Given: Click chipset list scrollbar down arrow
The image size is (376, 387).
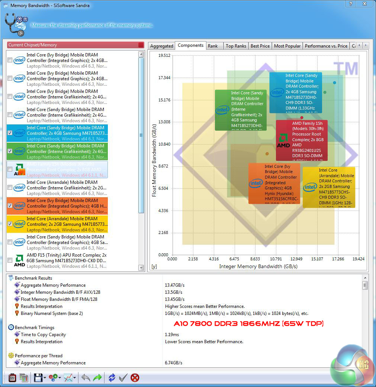Looking at the screenshot, I should (x=141, y=267).
